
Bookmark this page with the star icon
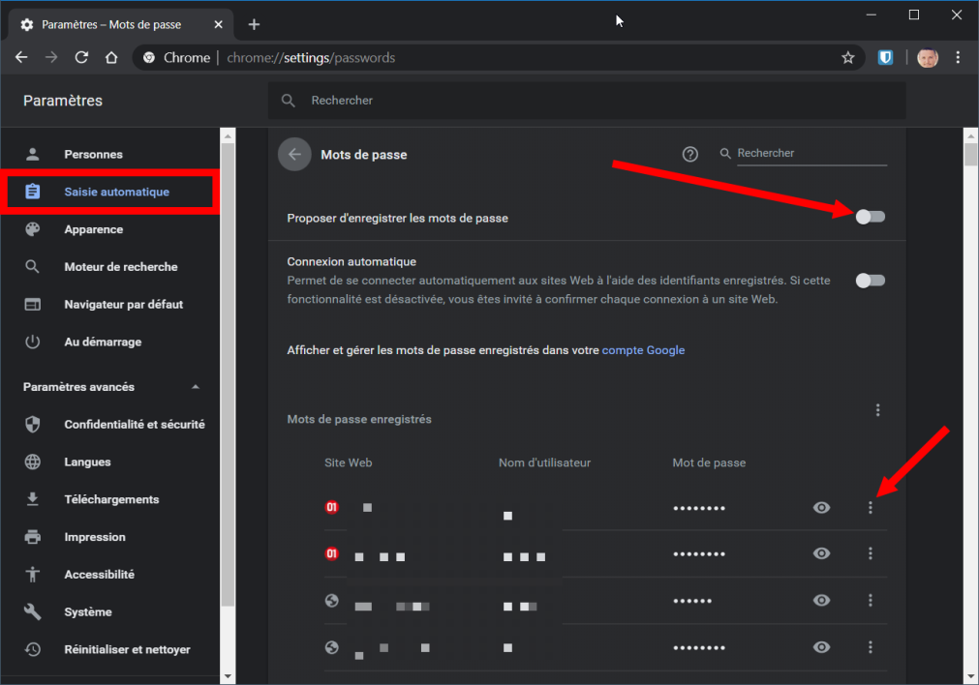[848, 58]
